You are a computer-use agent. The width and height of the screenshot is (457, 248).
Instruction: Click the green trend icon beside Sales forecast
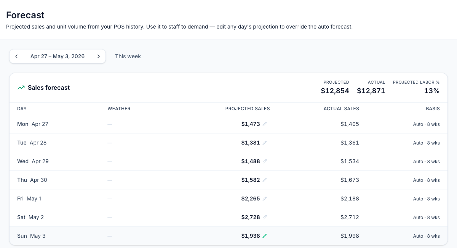[x=21, y=87]
